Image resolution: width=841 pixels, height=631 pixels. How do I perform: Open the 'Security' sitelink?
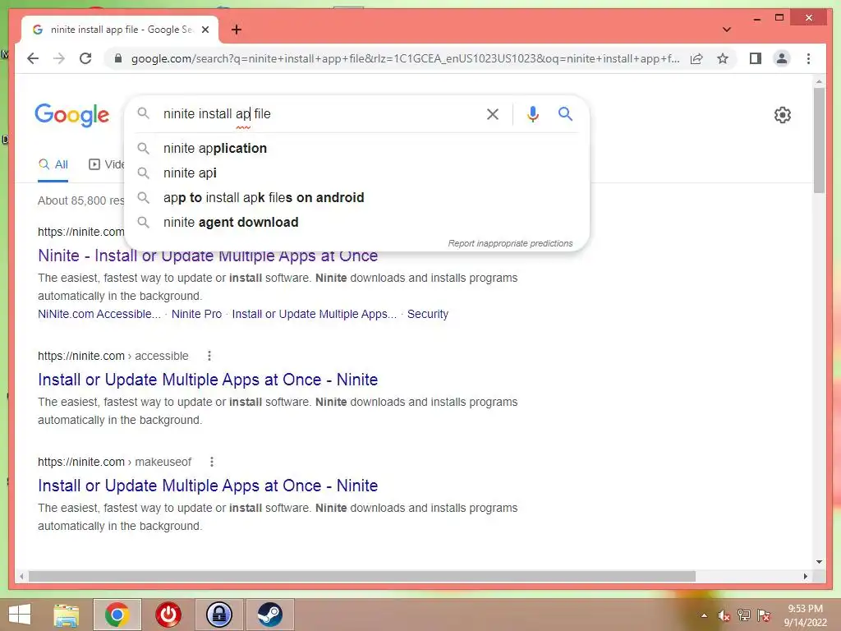pos(427,314)
